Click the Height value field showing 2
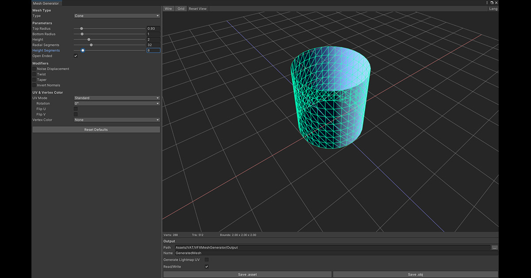 click(154, 40)
